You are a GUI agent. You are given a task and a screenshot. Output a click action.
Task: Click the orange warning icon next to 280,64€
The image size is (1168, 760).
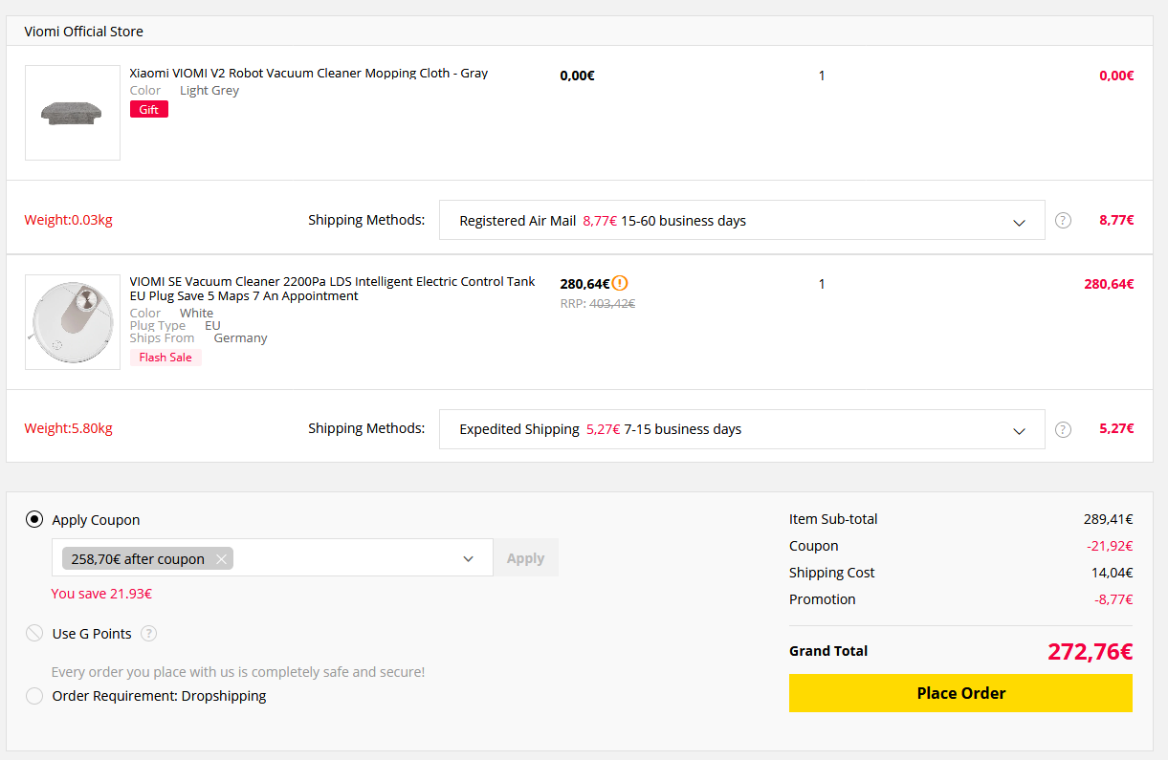tap(620, 283)
